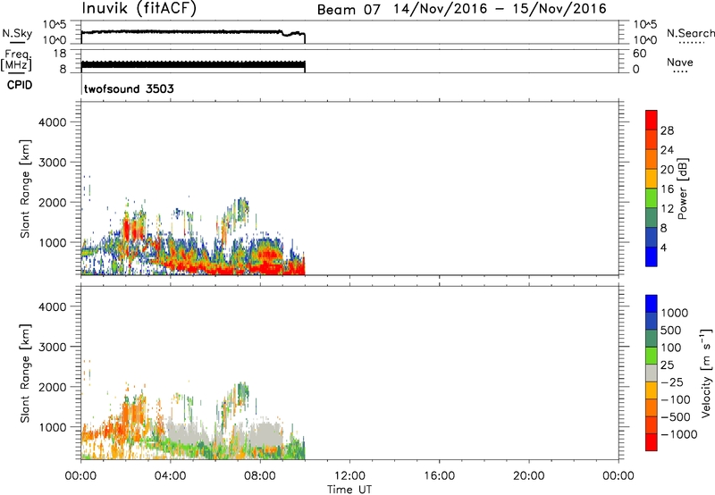Click the 'Slant Range [km]' label of power panel
The width and height of the screenshot is (715, 495).
25,189
